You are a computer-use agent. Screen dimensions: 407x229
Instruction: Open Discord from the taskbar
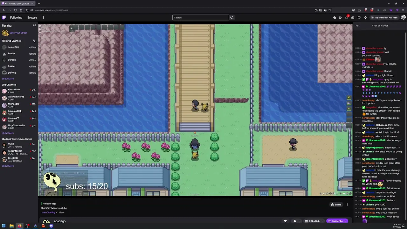point(51,226)
